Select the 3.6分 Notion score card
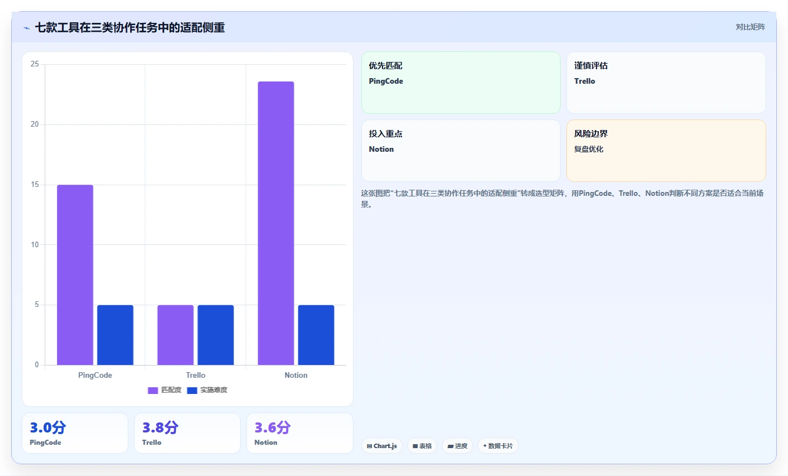 point(300,433)
